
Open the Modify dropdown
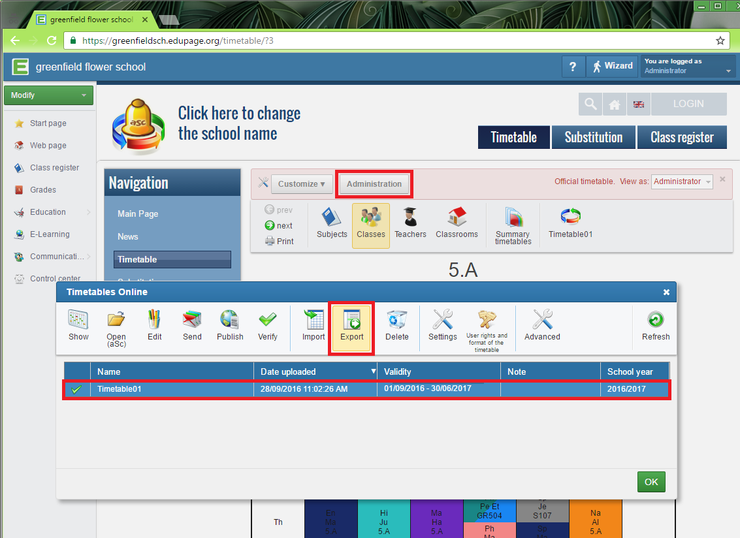(48, 95)
